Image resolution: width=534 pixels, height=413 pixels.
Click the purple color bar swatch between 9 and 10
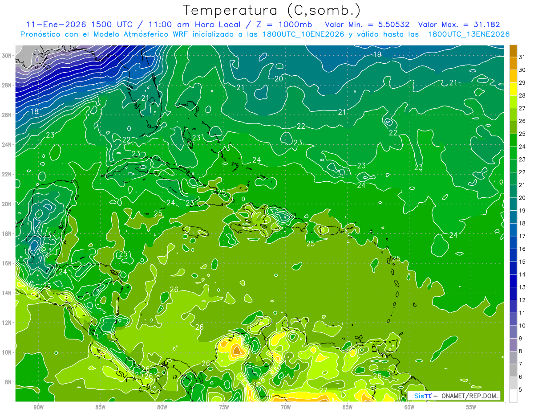tap(513, 332)
